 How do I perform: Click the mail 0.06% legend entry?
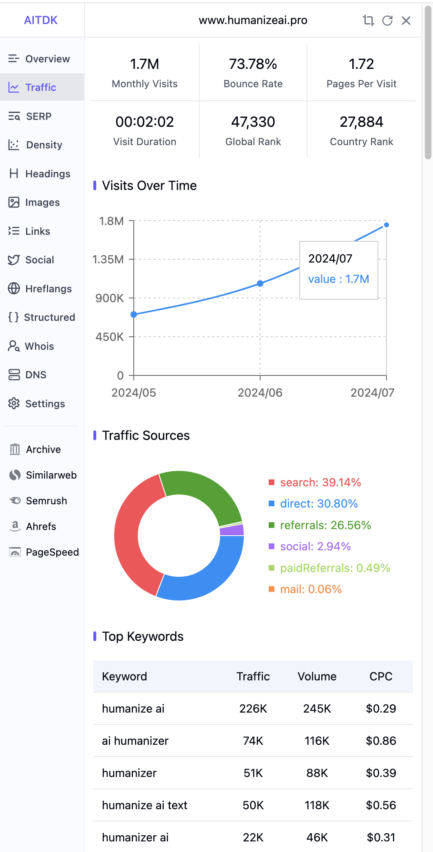(305, 589)
